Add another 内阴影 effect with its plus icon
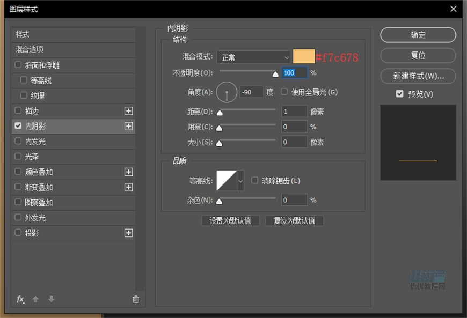Image resolution: width=467 pixels, height=318 pixels. pyautogui.click(x=129, y=126)
